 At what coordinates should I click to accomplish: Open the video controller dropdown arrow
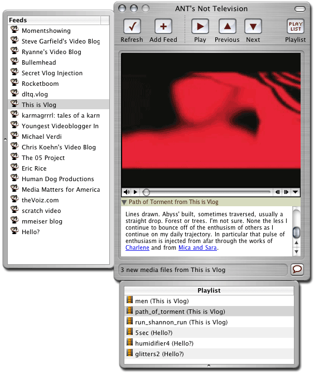point(295,192)
